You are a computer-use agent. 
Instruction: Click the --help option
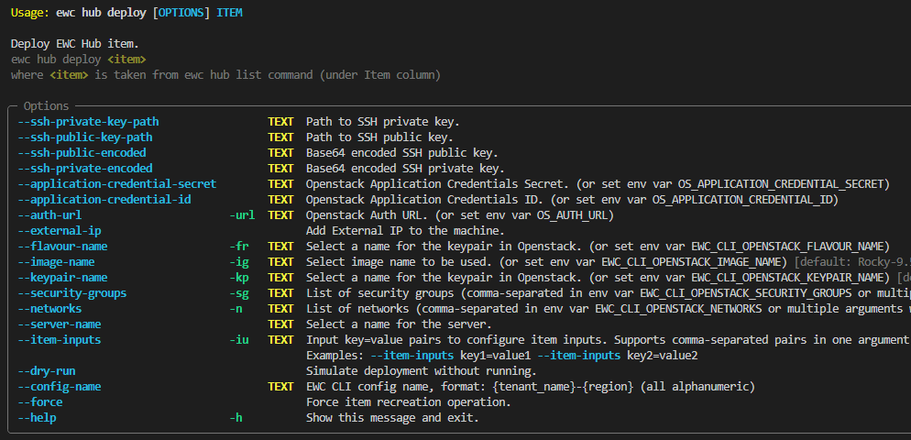click(x=37, y=418)
